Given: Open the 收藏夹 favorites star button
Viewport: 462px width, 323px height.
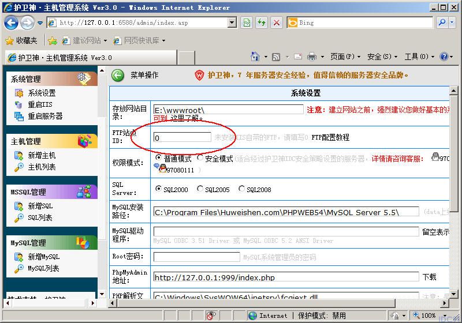Looking at the screenshot, I should tap(21, 40).
